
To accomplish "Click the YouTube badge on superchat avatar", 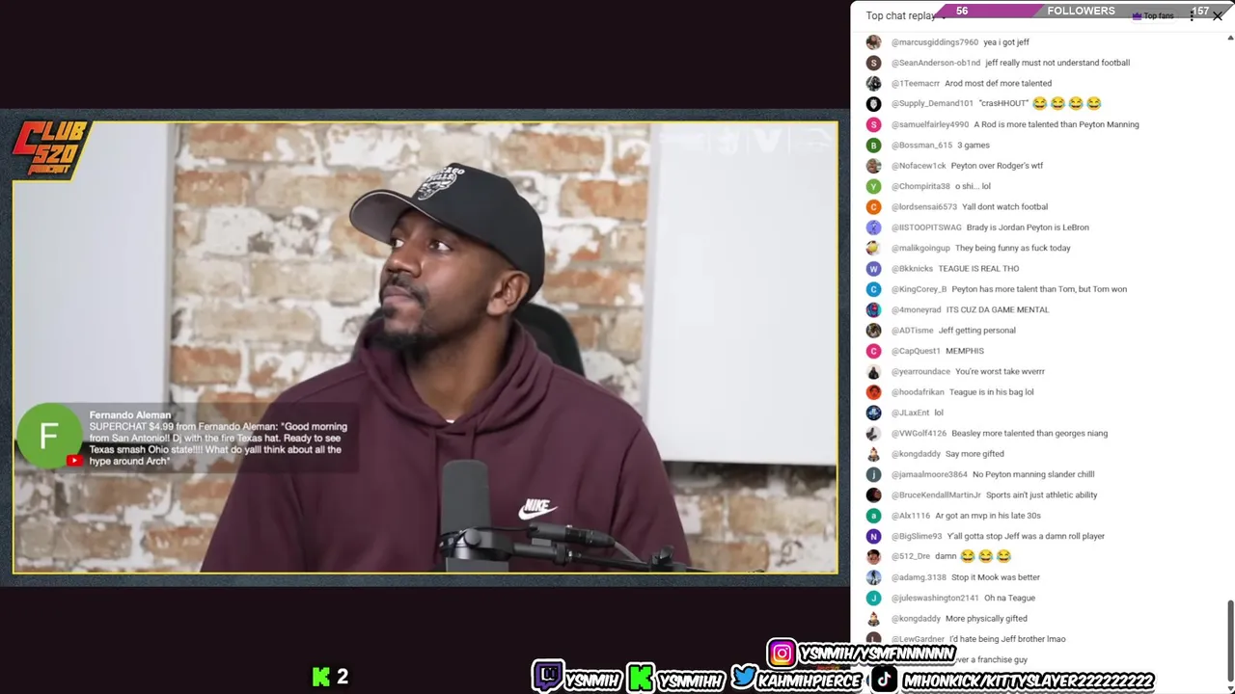I will click(x=74, y=461).
